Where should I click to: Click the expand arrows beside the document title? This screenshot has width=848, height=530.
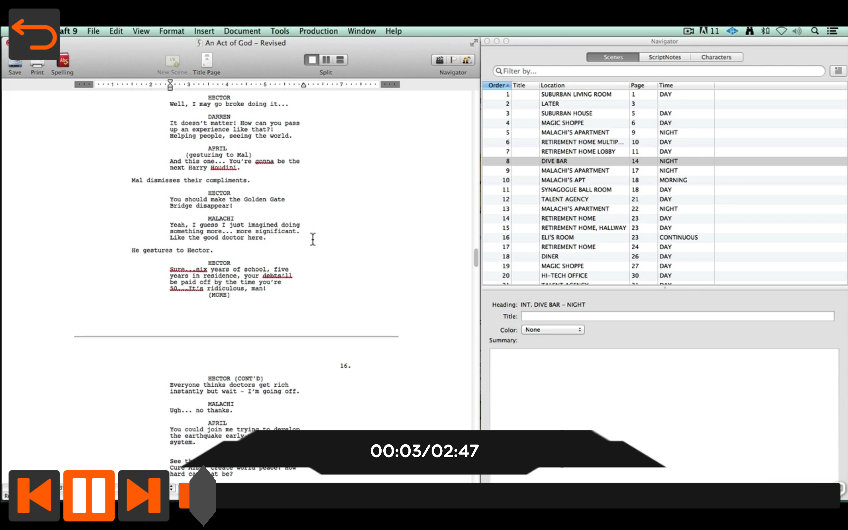pyautogui.click(x=474, y=42)
